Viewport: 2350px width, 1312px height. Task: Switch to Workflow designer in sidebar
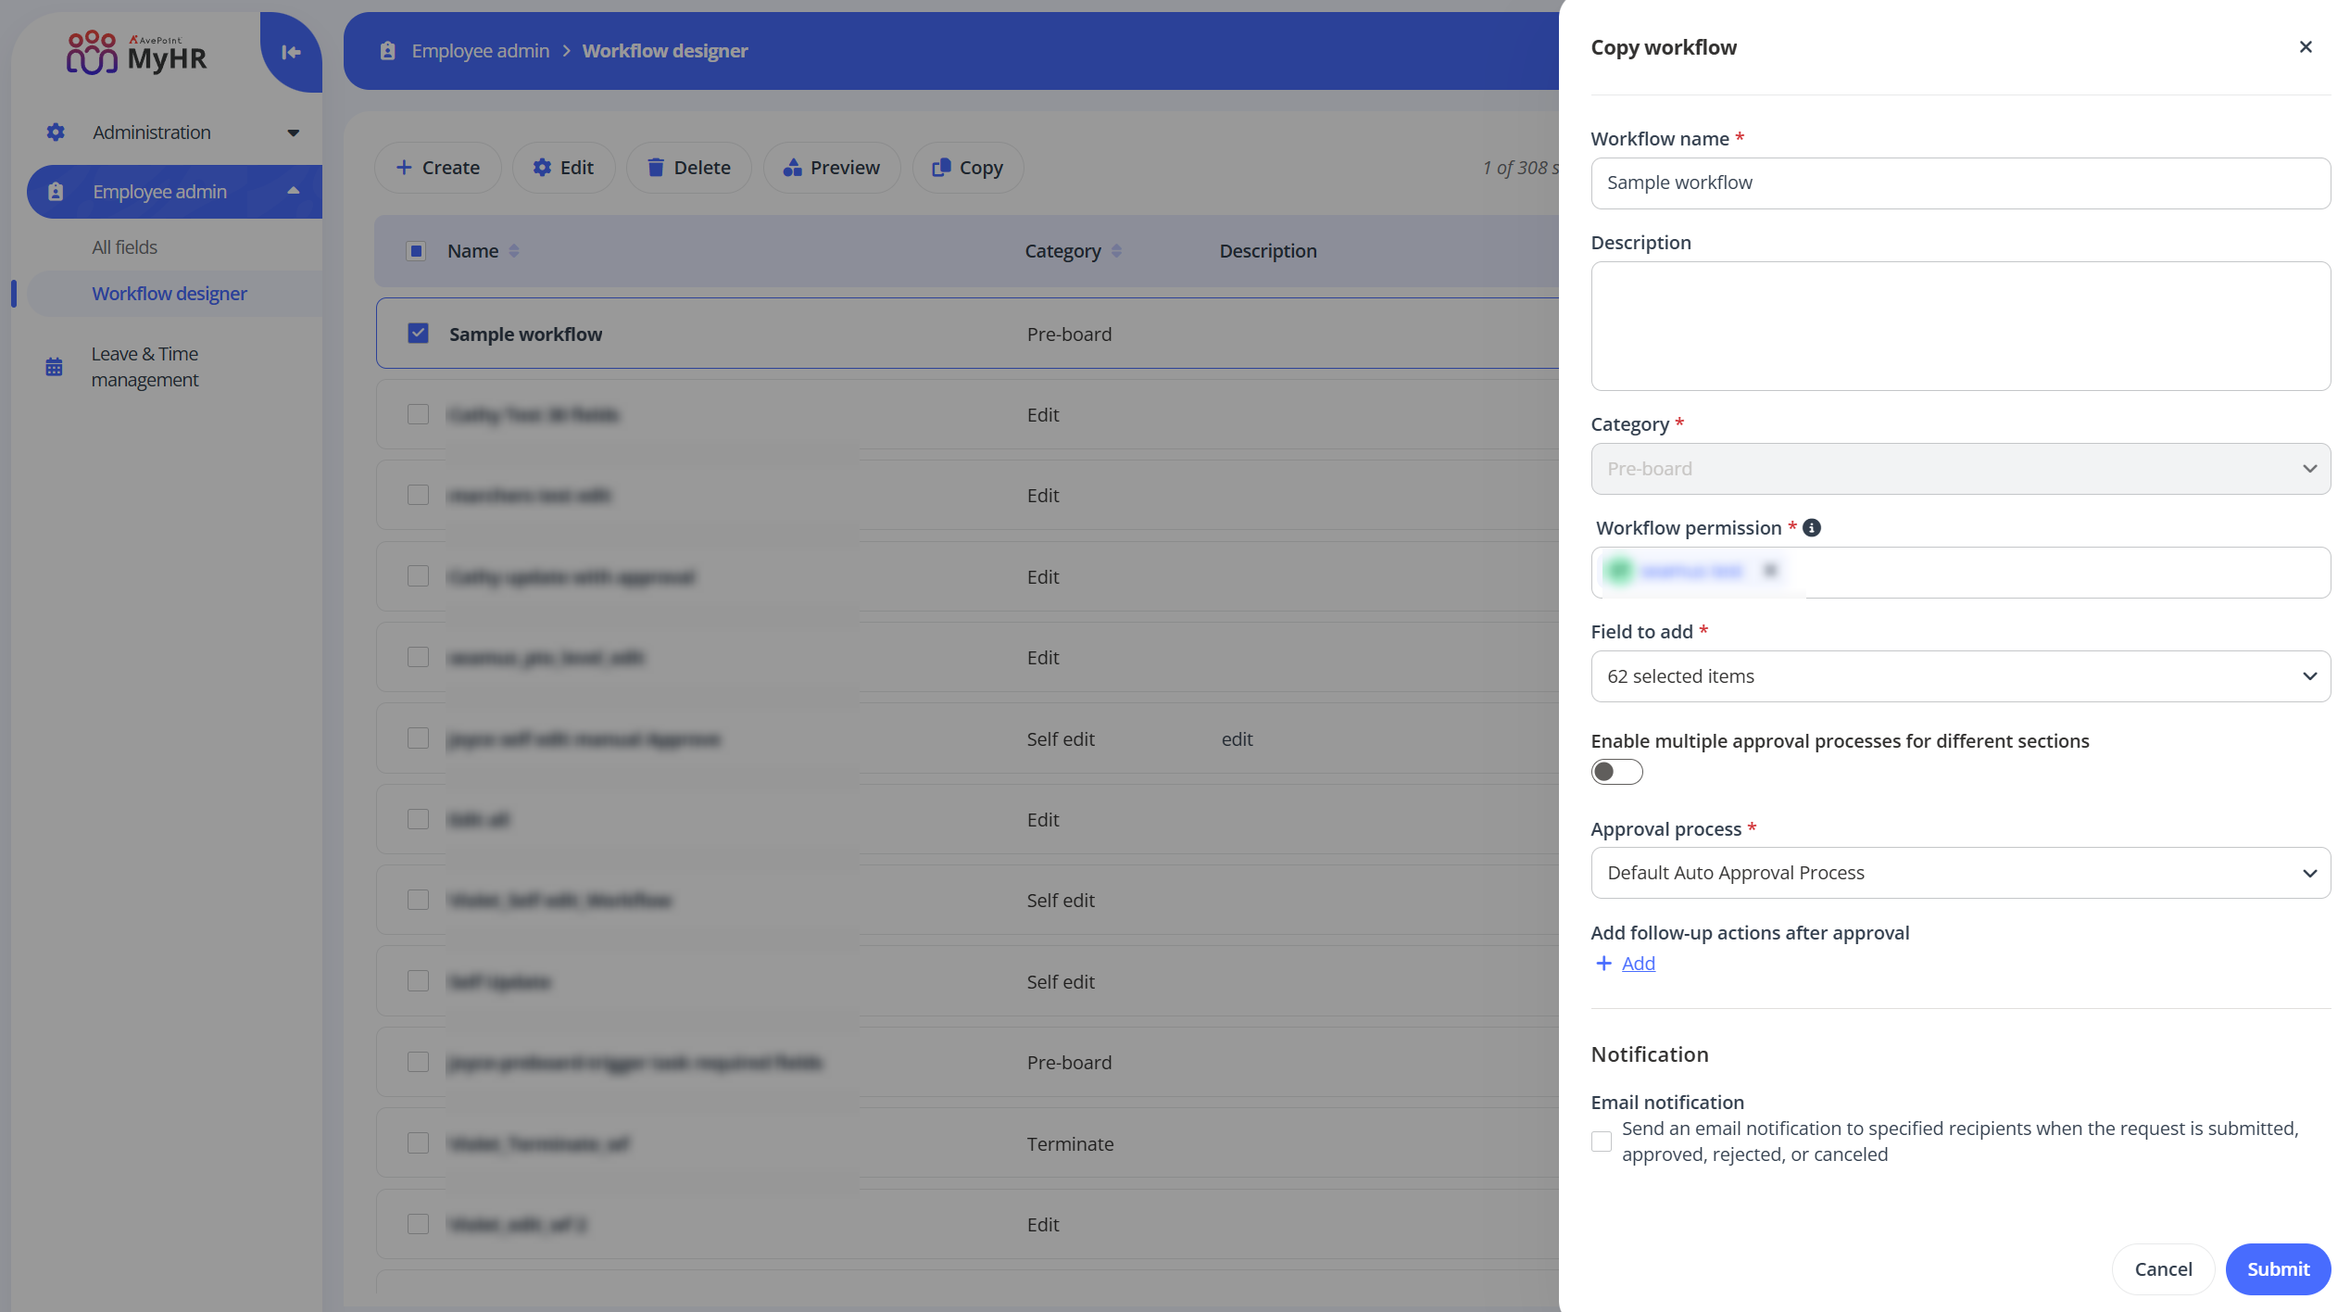pos(170,293)
